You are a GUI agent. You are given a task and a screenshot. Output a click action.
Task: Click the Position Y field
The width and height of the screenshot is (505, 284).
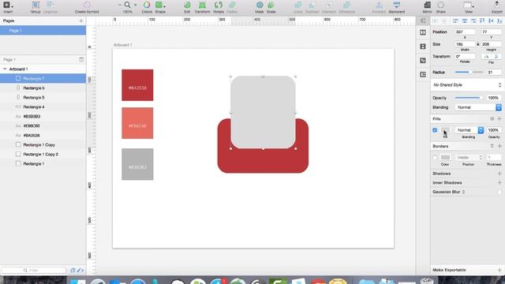pos(491,32)
